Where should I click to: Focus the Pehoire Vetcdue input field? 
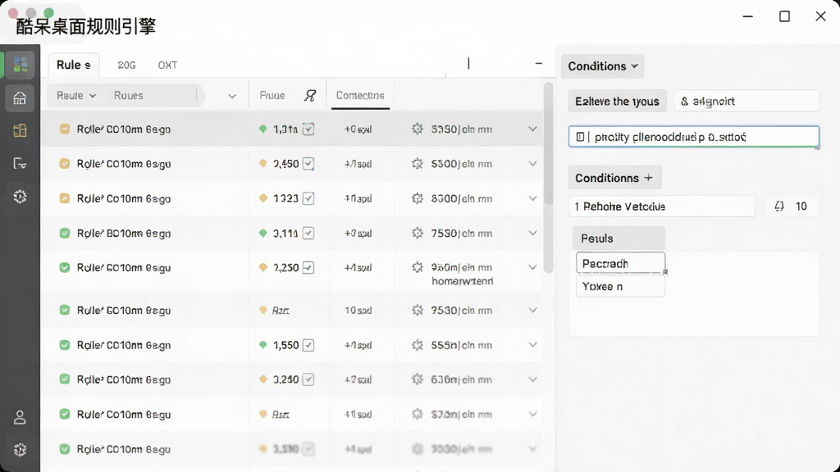[x=662, y=206]
